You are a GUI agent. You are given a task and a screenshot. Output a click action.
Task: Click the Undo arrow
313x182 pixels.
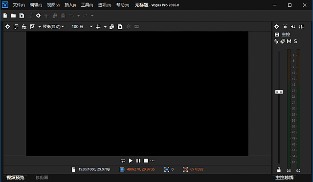coord(71,16)
